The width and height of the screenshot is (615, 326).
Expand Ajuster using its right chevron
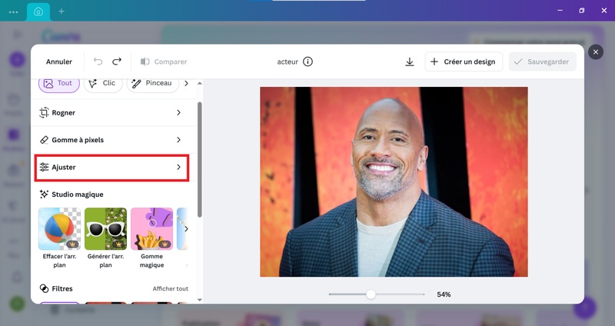[178, 167]
